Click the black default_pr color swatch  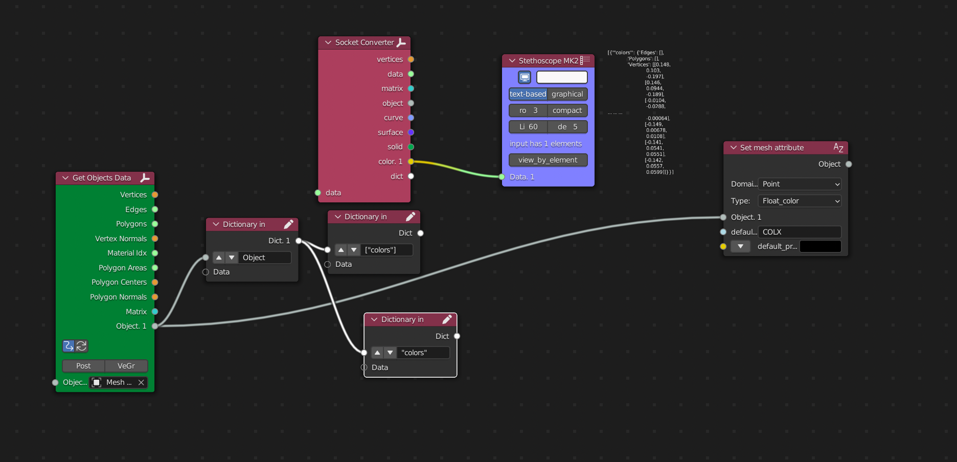821,246
